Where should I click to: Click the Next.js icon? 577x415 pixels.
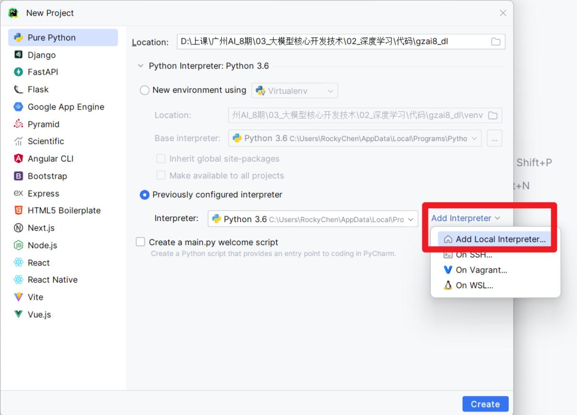(18, 228)
